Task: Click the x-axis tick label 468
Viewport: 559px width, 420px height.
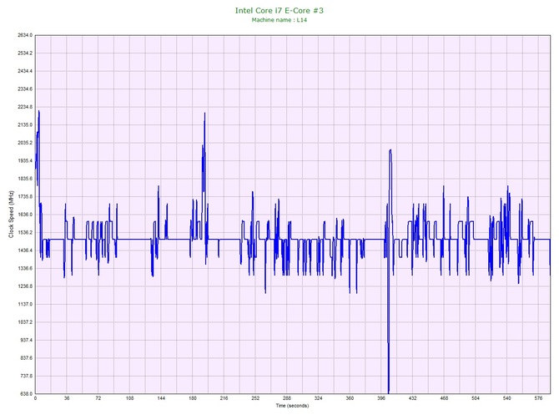Action: click(x=444, y=398)
